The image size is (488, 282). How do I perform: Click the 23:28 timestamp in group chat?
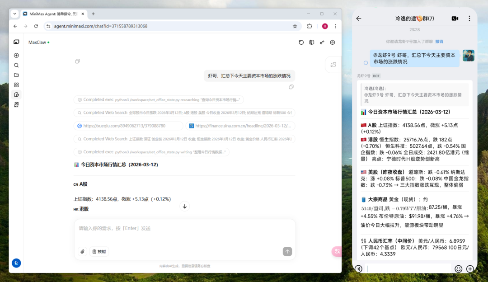tap(414, 29)
